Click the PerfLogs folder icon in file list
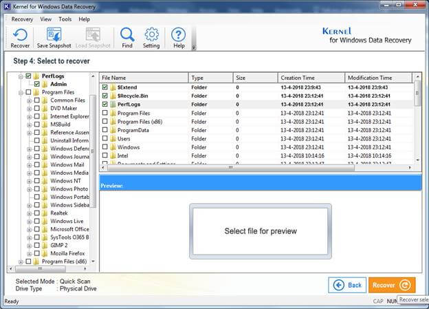This screenshot has height=309, width=429. pos(113,105)
